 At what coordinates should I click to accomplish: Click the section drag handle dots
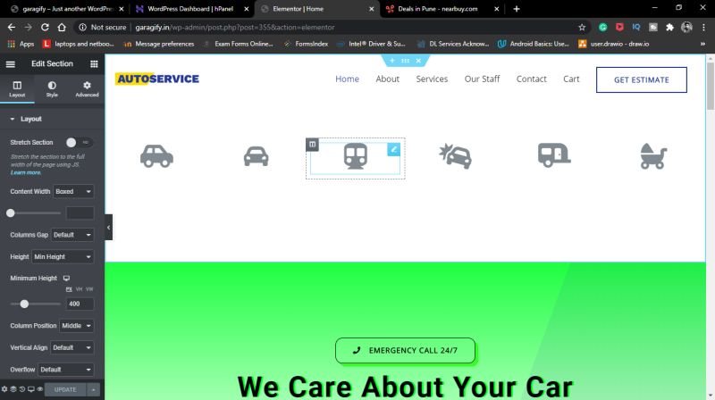coord(405,61)
